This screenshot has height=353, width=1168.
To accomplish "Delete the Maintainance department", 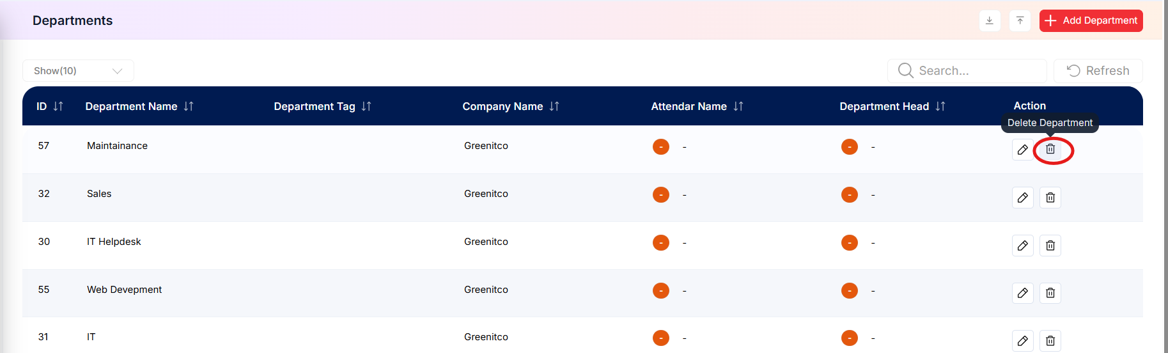I will (1050, 149).
